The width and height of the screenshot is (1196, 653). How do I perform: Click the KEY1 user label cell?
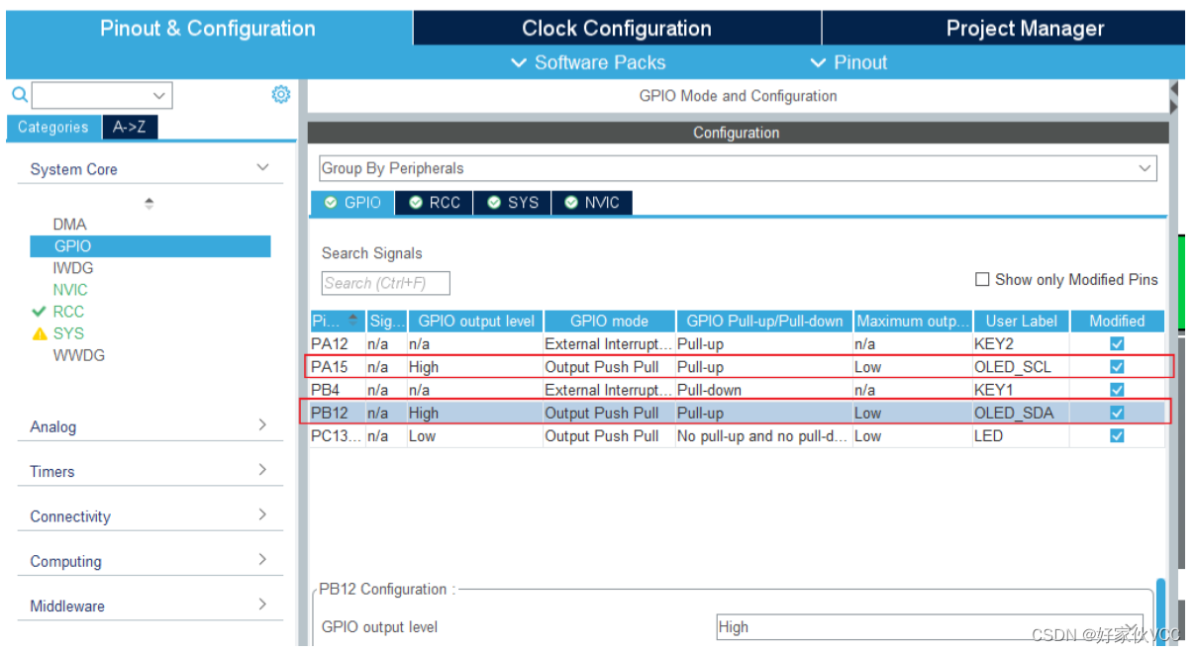[1021, 390]
